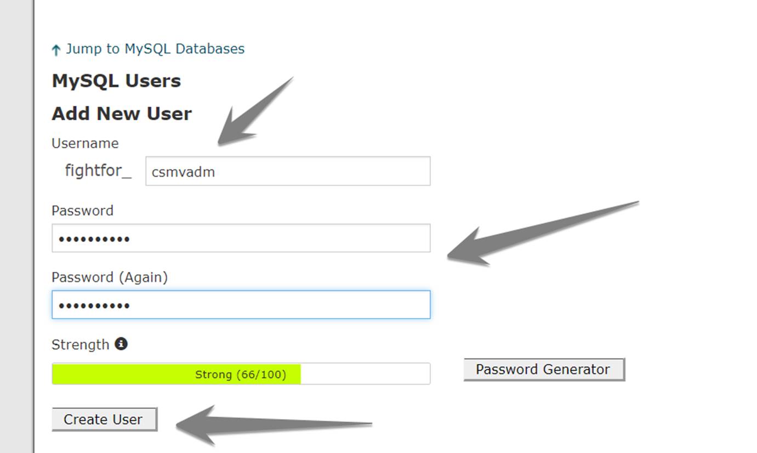
Task: Click the Add New User heading
Action: (x=122, y=114)
